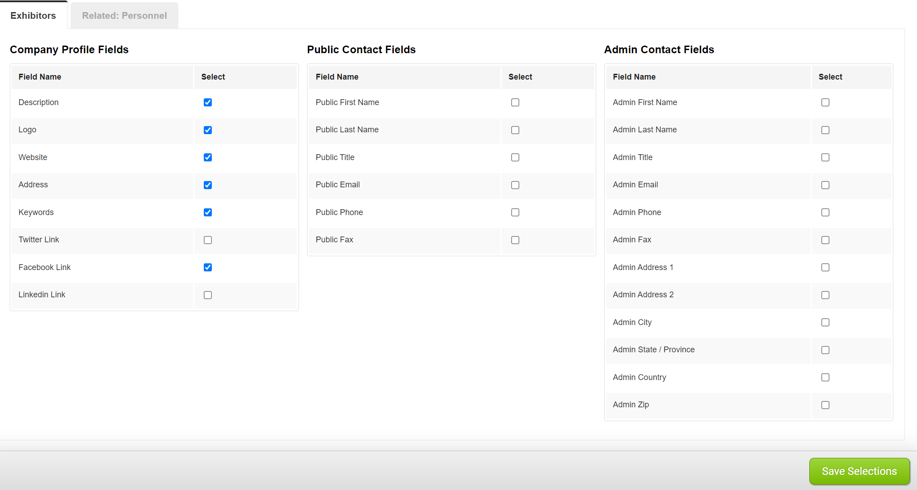Click the Keywords field name text
Screen dimensions: 917x490
(36, 212)
